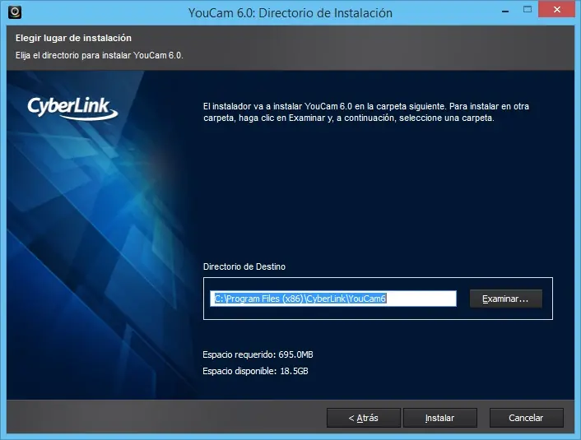
Task: Click the disabled maximize window button
Action: click(528, 10)
